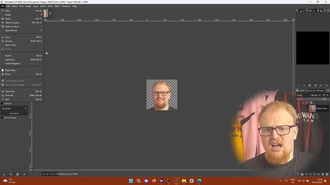Image resolution: width=330 pixels, height=185 pixels.
Task: Open the Image menu
Action: click(28, 6)
